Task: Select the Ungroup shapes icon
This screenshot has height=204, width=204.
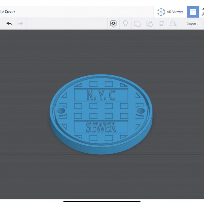Action: point(149,24)
